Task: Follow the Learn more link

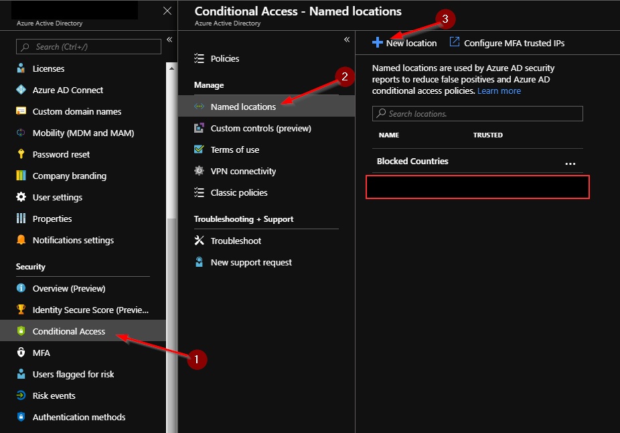Action: pyautogui.click(x=499, y=90)
